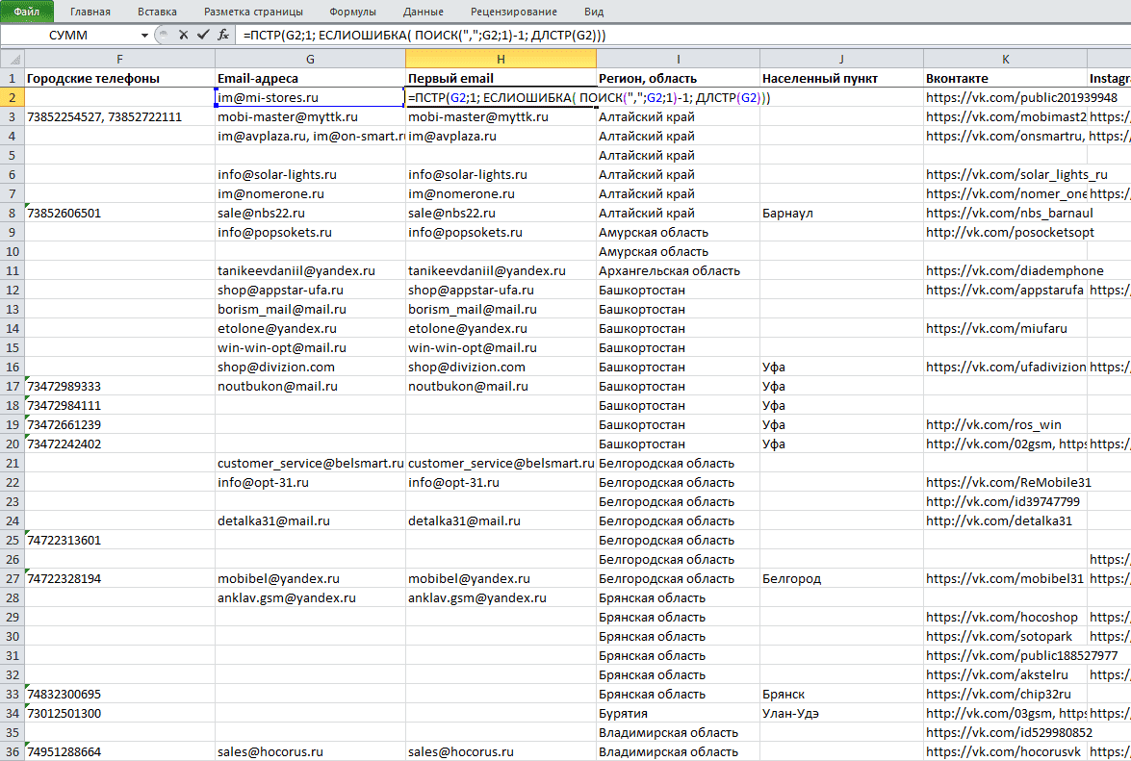
Task: Select column H header
Action: tap(501, 59)
